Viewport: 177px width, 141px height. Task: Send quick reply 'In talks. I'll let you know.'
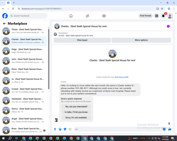coord(76,112)
